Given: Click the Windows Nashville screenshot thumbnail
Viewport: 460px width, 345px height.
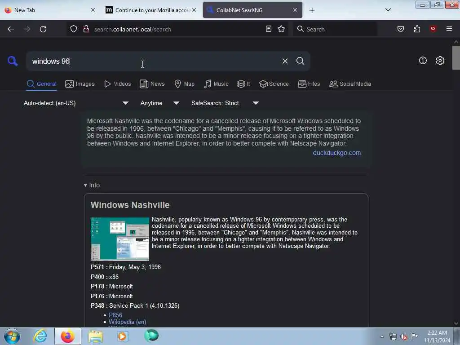Looking at the screenshot, I should tap(119, 239).
